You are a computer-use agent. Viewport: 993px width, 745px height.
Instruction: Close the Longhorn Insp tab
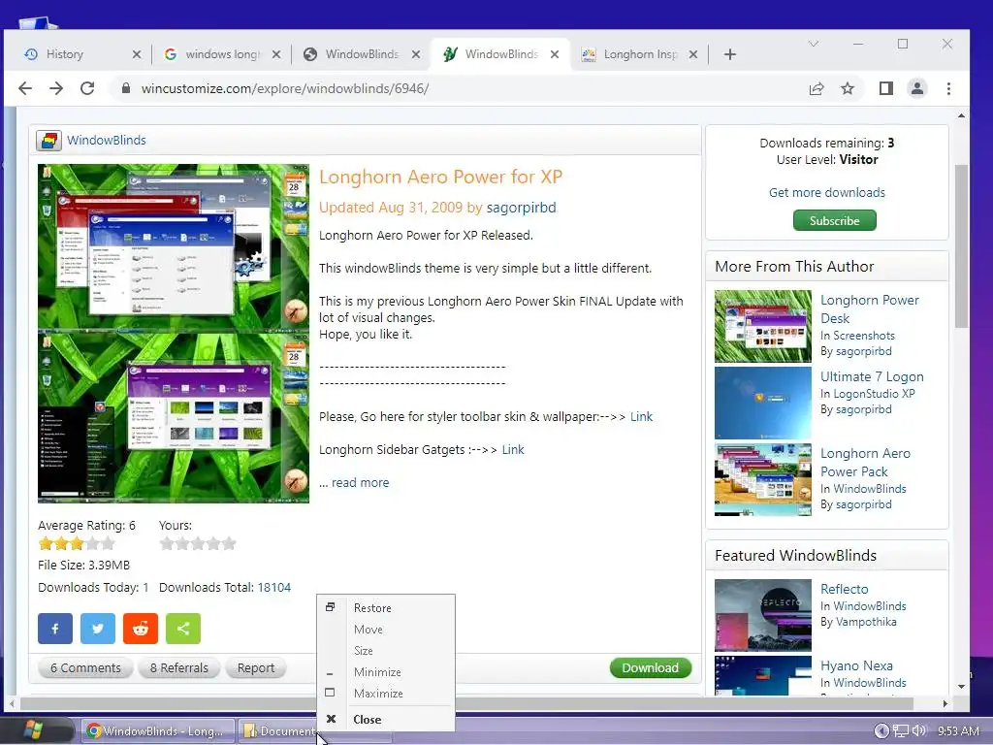click(x=692, y=54)
